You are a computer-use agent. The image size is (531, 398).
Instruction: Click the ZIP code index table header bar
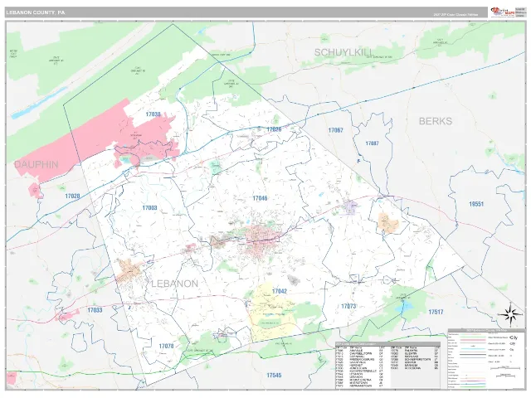387,344
